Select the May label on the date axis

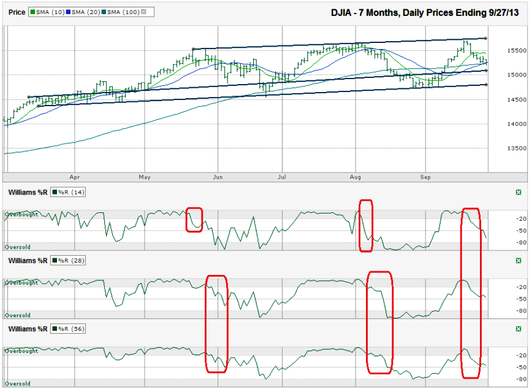click(145, 177)
